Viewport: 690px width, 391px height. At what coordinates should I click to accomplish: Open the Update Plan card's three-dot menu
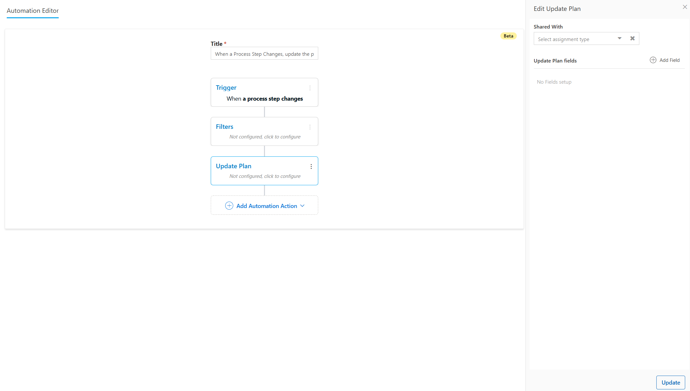click(x=311, y=166)
